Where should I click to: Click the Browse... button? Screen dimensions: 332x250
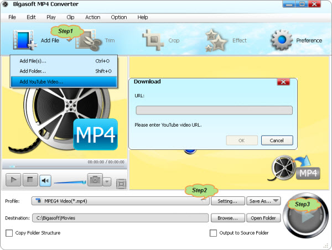[x=228, y=218]
